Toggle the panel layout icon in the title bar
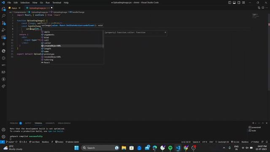 coord(235,3)
